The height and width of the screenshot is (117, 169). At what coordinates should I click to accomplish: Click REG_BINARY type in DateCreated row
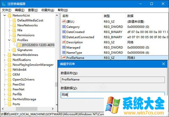click(x=113, y=32)
